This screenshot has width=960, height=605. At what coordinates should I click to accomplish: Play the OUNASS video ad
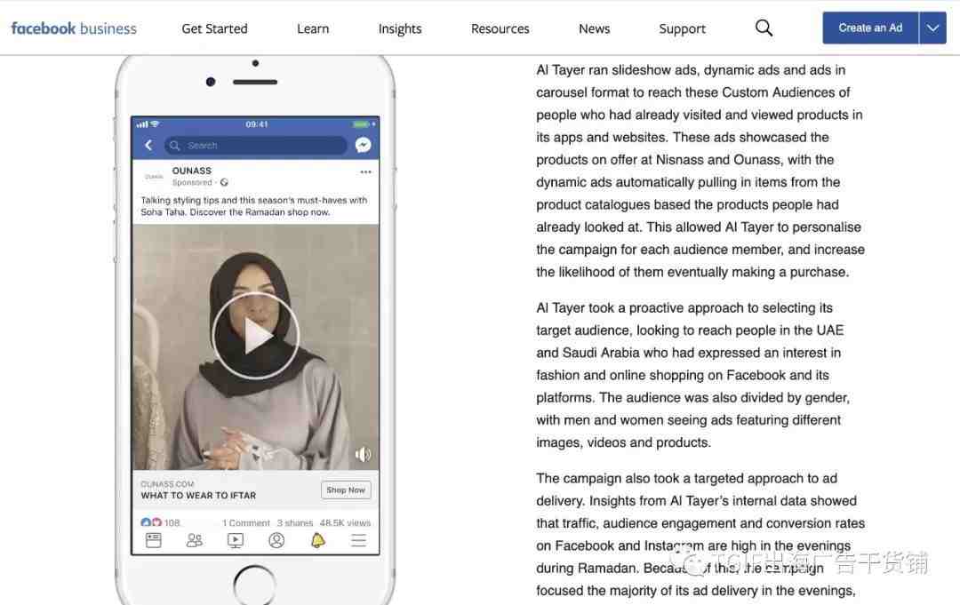coord(255,336)
